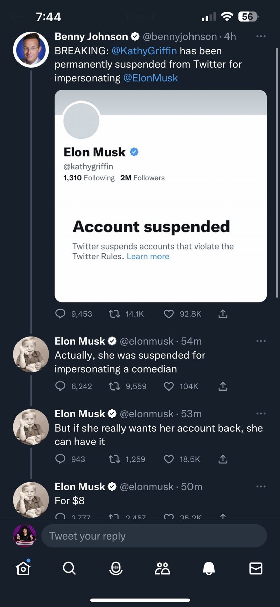Tap the Learn more link
The image size is (280, 607).
coord(148,256)
